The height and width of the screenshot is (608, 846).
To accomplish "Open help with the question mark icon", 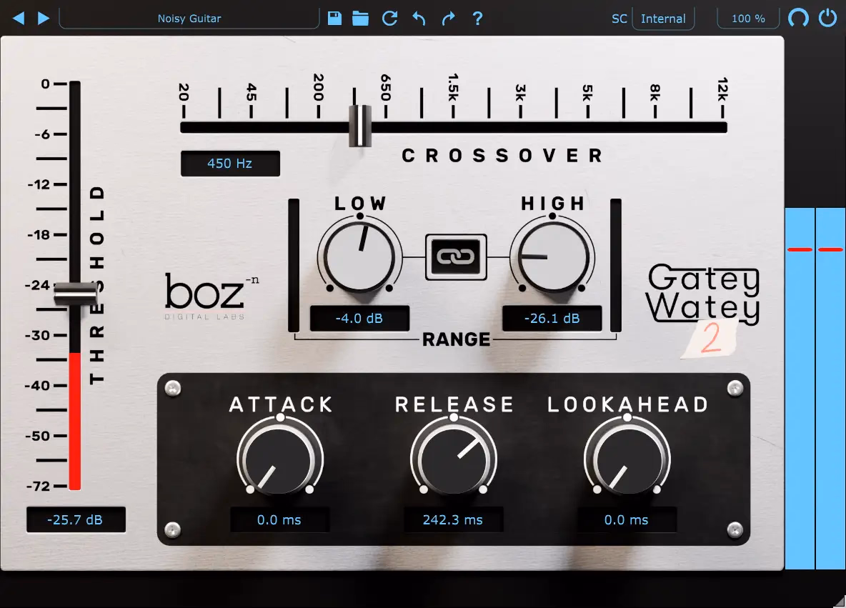I will 477,19.
